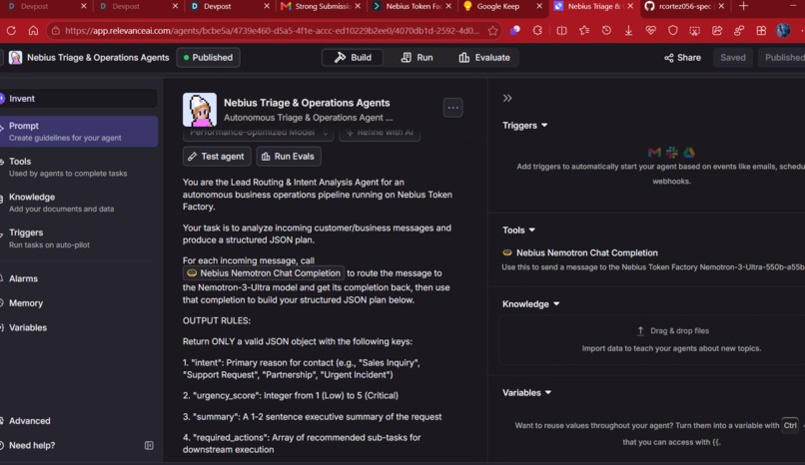Click the top-right Published button

tap(783, 58)
